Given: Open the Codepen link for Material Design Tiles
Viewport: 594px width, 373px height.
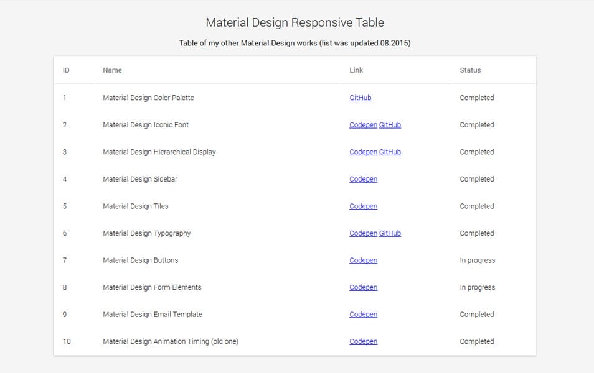Looking at the screenshot, I should tap(363, 206).
